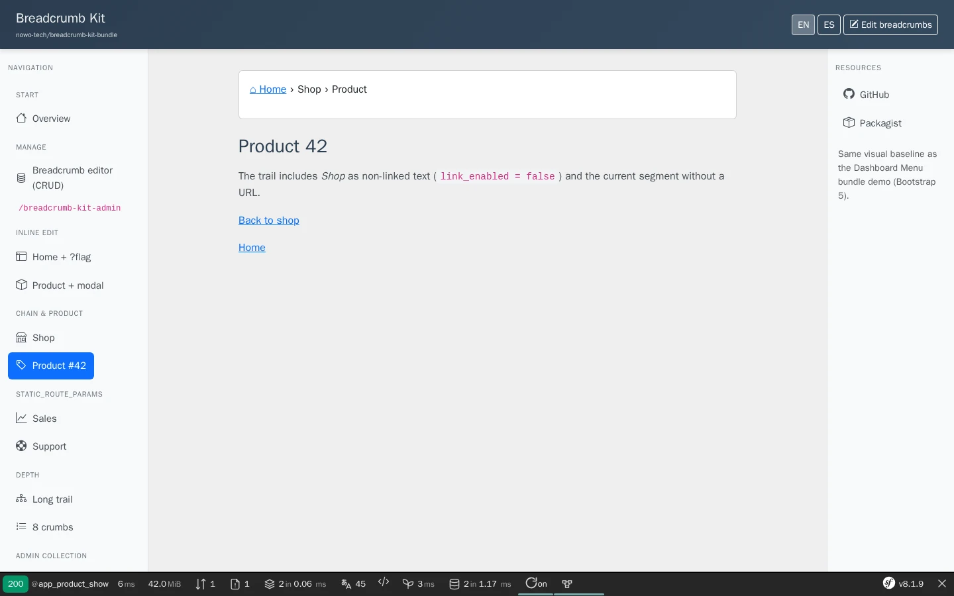954x596 pixels.
Task: Click the lifebuoy icon beside Support
Action: coord(21,446)
